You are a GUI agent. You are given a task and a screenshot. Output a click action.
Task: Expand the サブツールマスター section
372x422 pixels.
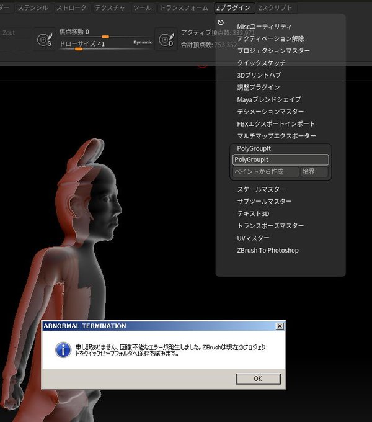click(x=264, y=201)
